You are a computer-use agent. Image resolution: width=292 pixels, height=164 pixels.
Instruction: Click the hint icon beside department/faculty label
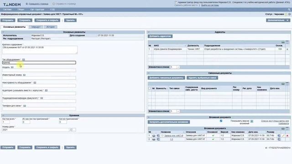(x=42, y=98)
